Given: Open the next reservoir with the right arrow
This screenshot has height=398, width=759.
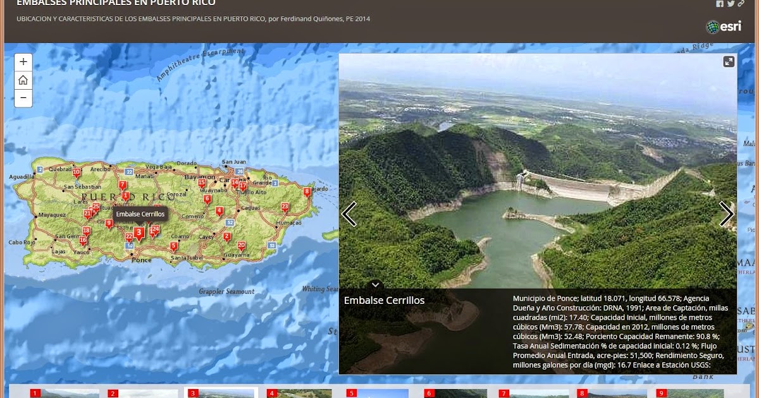Looking at the screenshot, I should coord(726,215).
